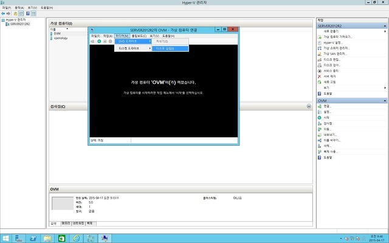Select xpenology in virtual machines list

61,38
